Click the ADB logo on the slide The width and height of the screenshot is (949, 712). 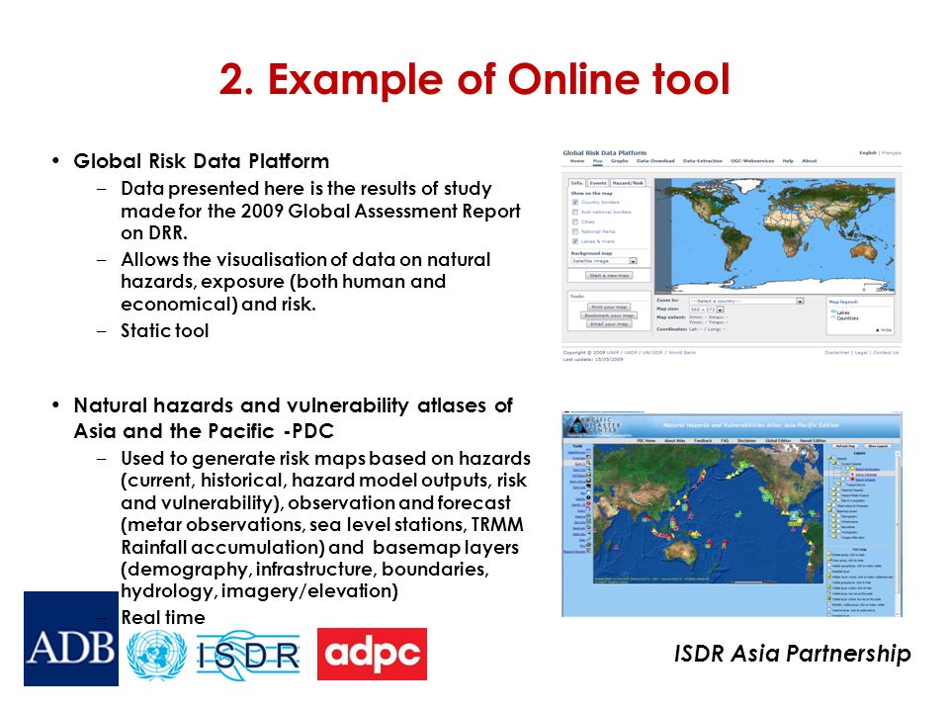(x=71, y=639)
